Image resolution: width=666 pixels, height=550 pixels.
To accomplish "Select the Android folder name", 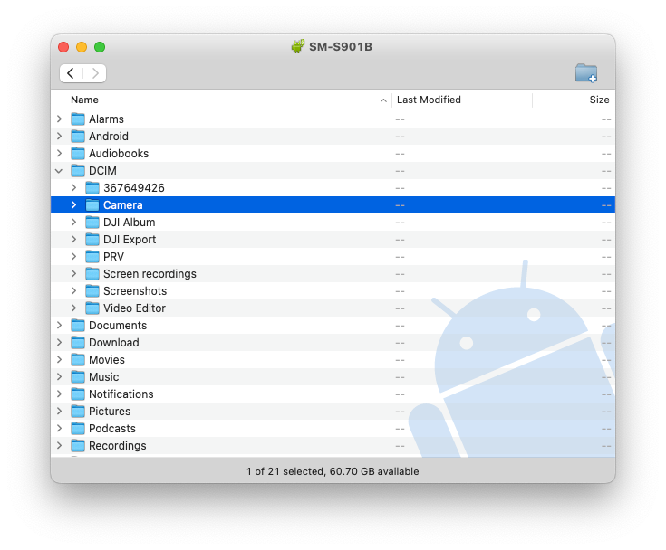I will 109,136.
